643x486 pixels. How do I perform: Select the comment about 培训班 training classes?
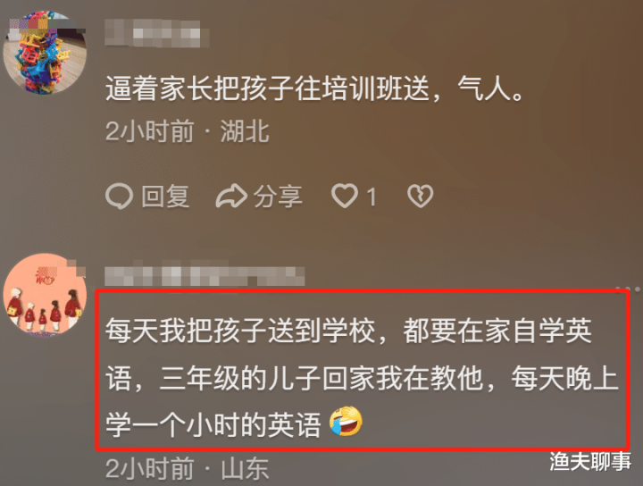(x=315, y=88)
